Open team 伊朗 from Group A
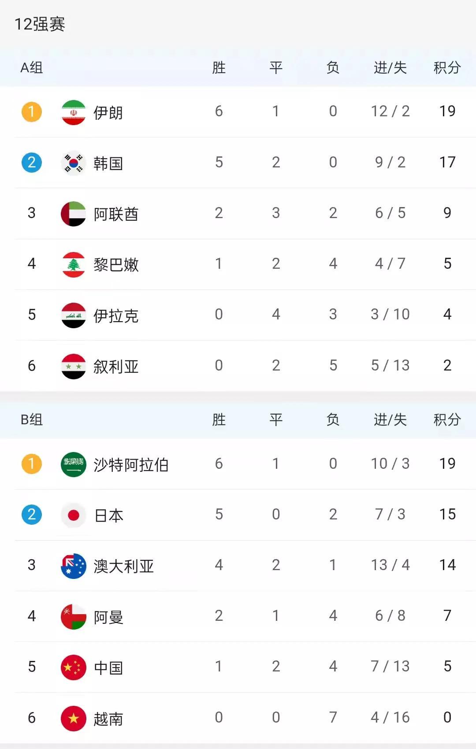476x749 pixels. tap(108, 113)
